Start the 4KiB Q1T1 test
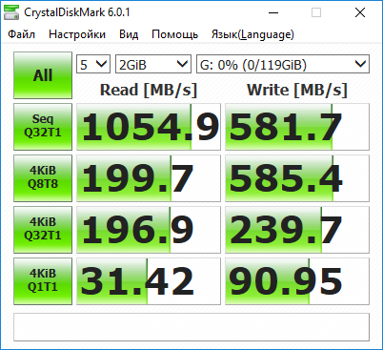The image size is (383, 350). coord(43,281)
